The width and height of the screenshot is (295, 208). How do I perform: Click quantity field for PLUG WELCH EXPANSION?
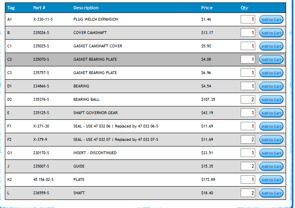tap(248, 19)
